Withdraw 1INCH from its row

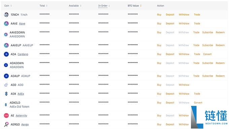184,14
